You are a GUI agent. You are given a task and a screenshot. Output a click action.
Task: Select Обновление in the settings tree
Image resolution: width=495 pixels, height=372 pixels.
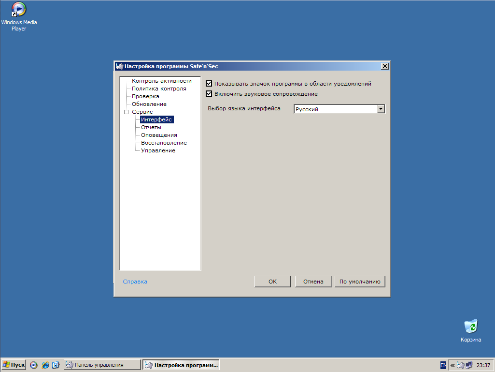(x=149, y=104)
